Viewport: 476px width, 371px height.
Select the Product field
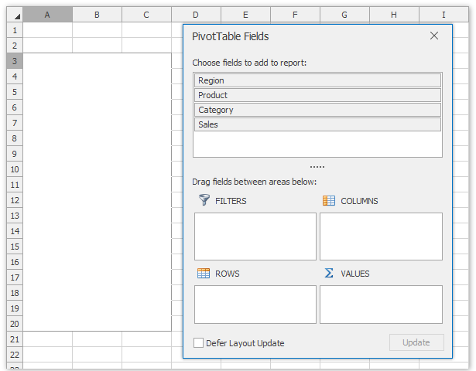click(x=317, y=95)
